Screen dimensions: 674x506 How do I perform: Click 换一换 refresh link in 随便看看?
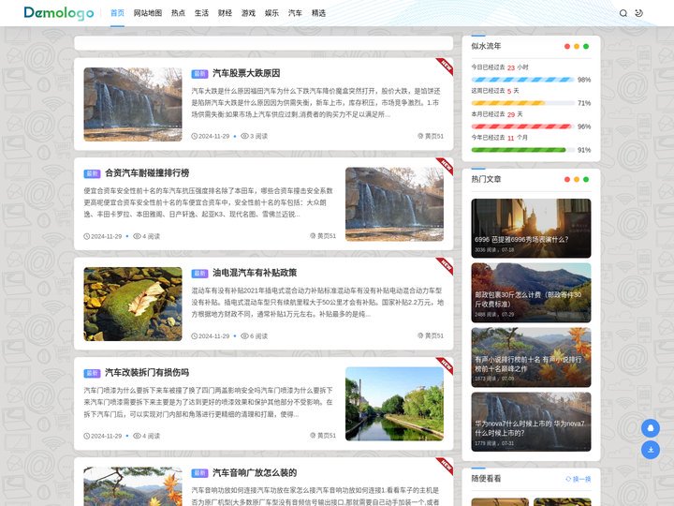click(579, 479)
